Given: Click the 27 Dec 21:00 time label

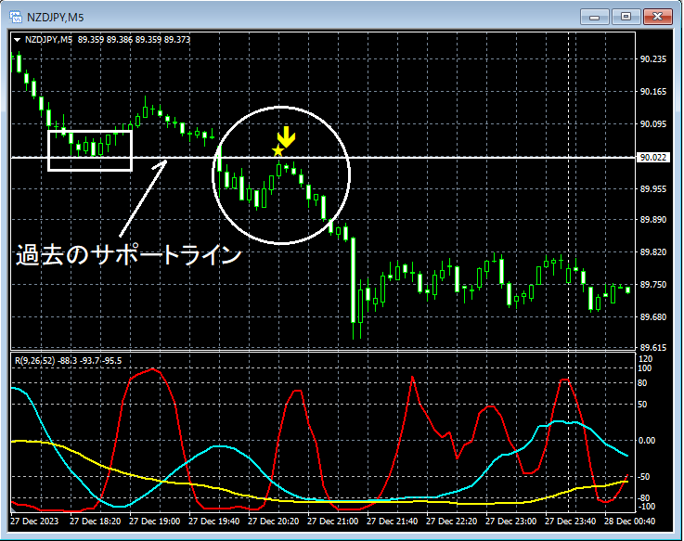Looking at the screenshot, I should (x=333, y=522).
